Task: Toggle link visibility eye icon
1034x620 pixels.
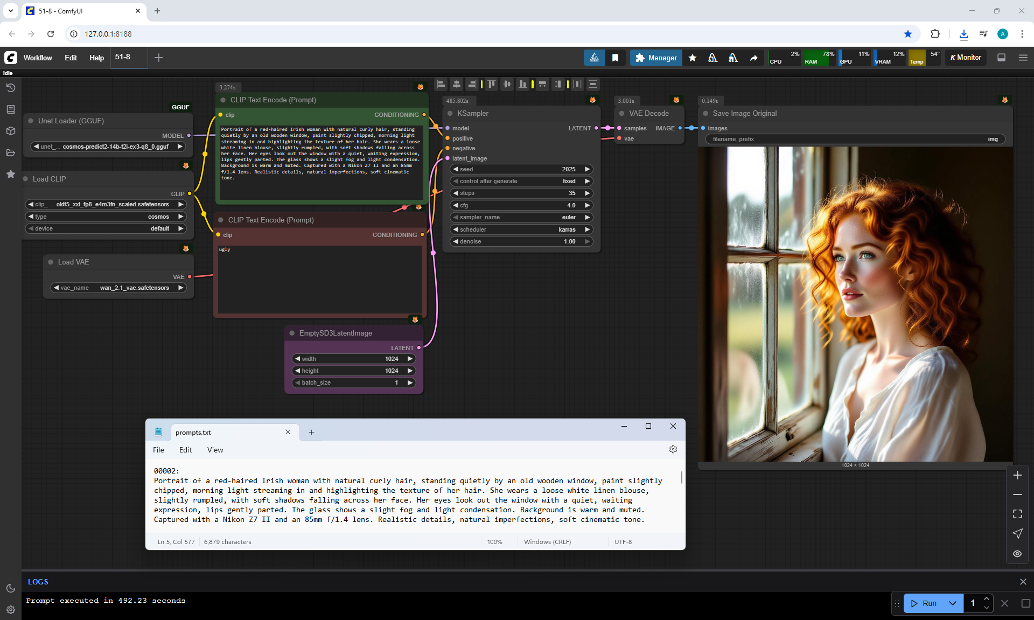Action: click(1017, 553)
